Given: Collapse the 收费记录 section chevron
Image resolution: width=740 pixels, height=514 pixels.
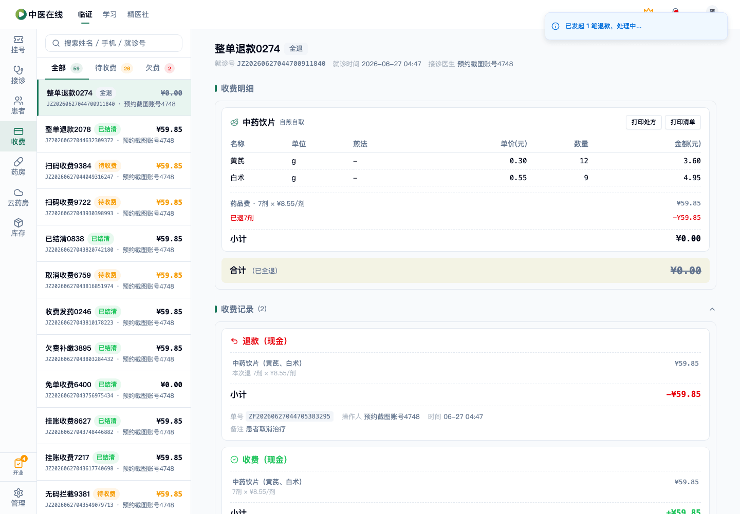Looking at the screenshot, I should pos(712,309).
